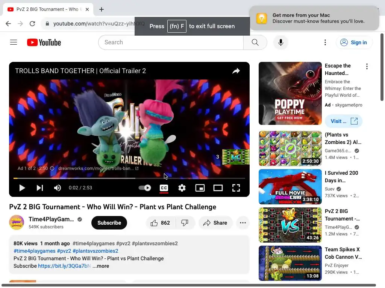
Task: Open the Time4PlayGam... channel name
Action: coord(51,219)
